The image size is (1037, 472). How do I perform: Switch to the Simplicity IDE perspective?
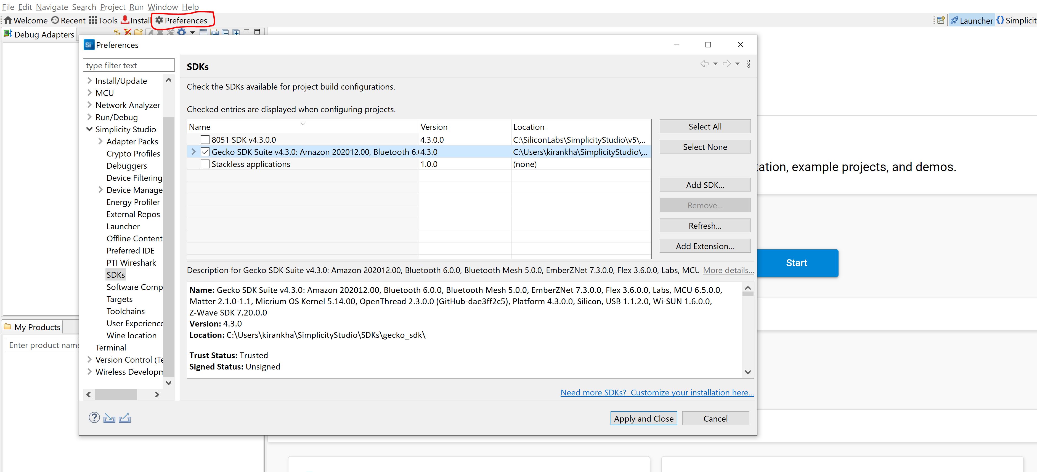tap(1016, 20)
